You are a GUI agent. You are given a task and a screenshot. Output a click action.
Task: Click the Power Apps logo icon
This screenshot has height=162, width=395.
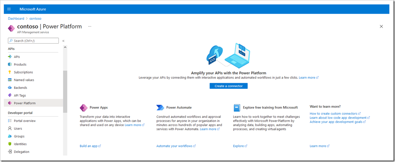83,108
